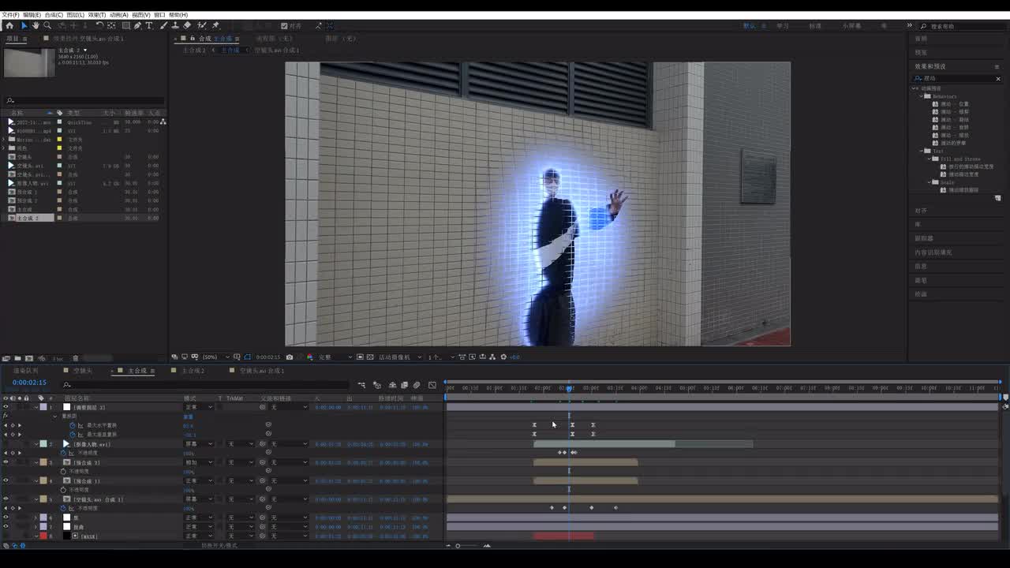The width and height of the screenshot is (1010, 568).
Task: Open the 编辑(E) menu
Action: click(x=32, y=15)
